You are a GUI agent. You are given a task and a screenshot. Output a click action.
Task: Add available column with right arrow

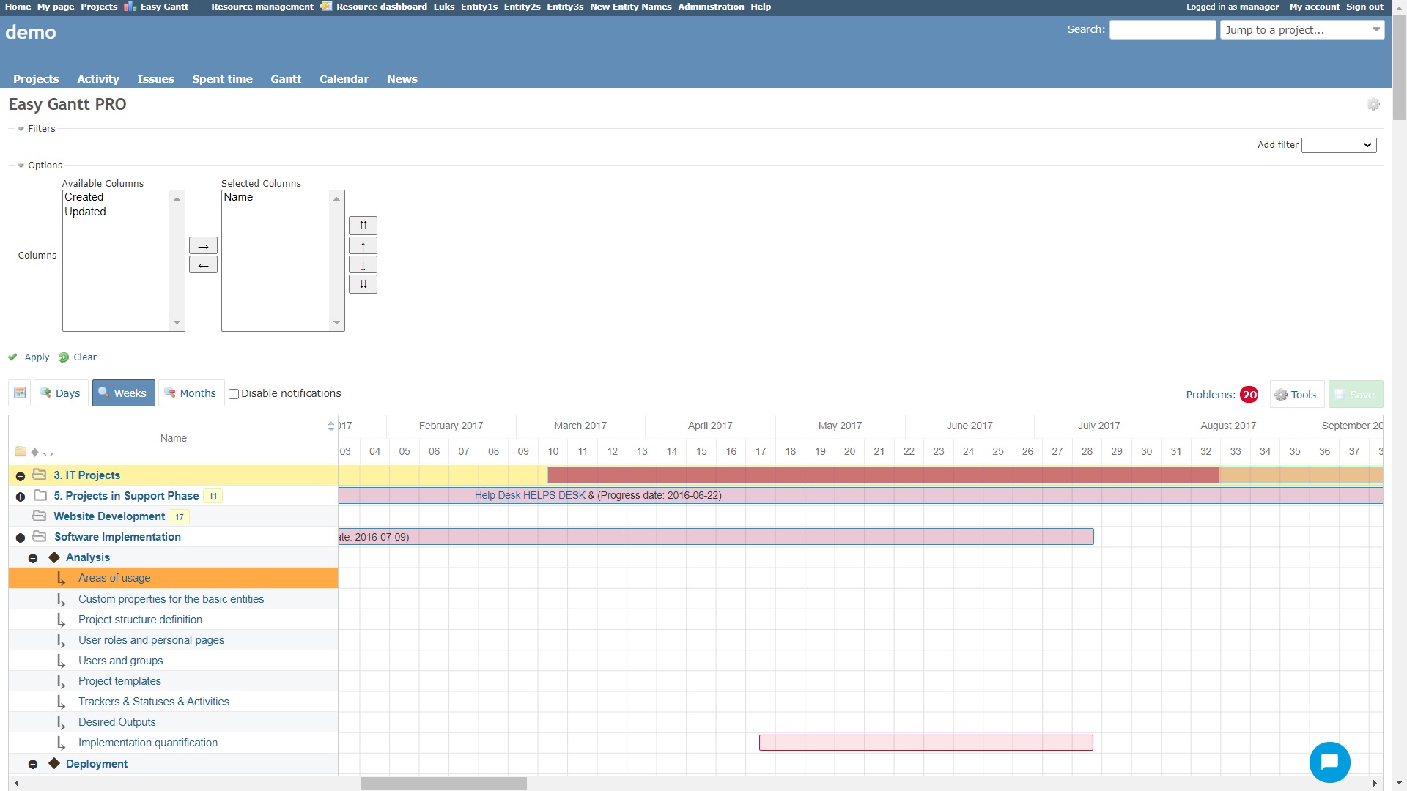(x=203, y=246)
